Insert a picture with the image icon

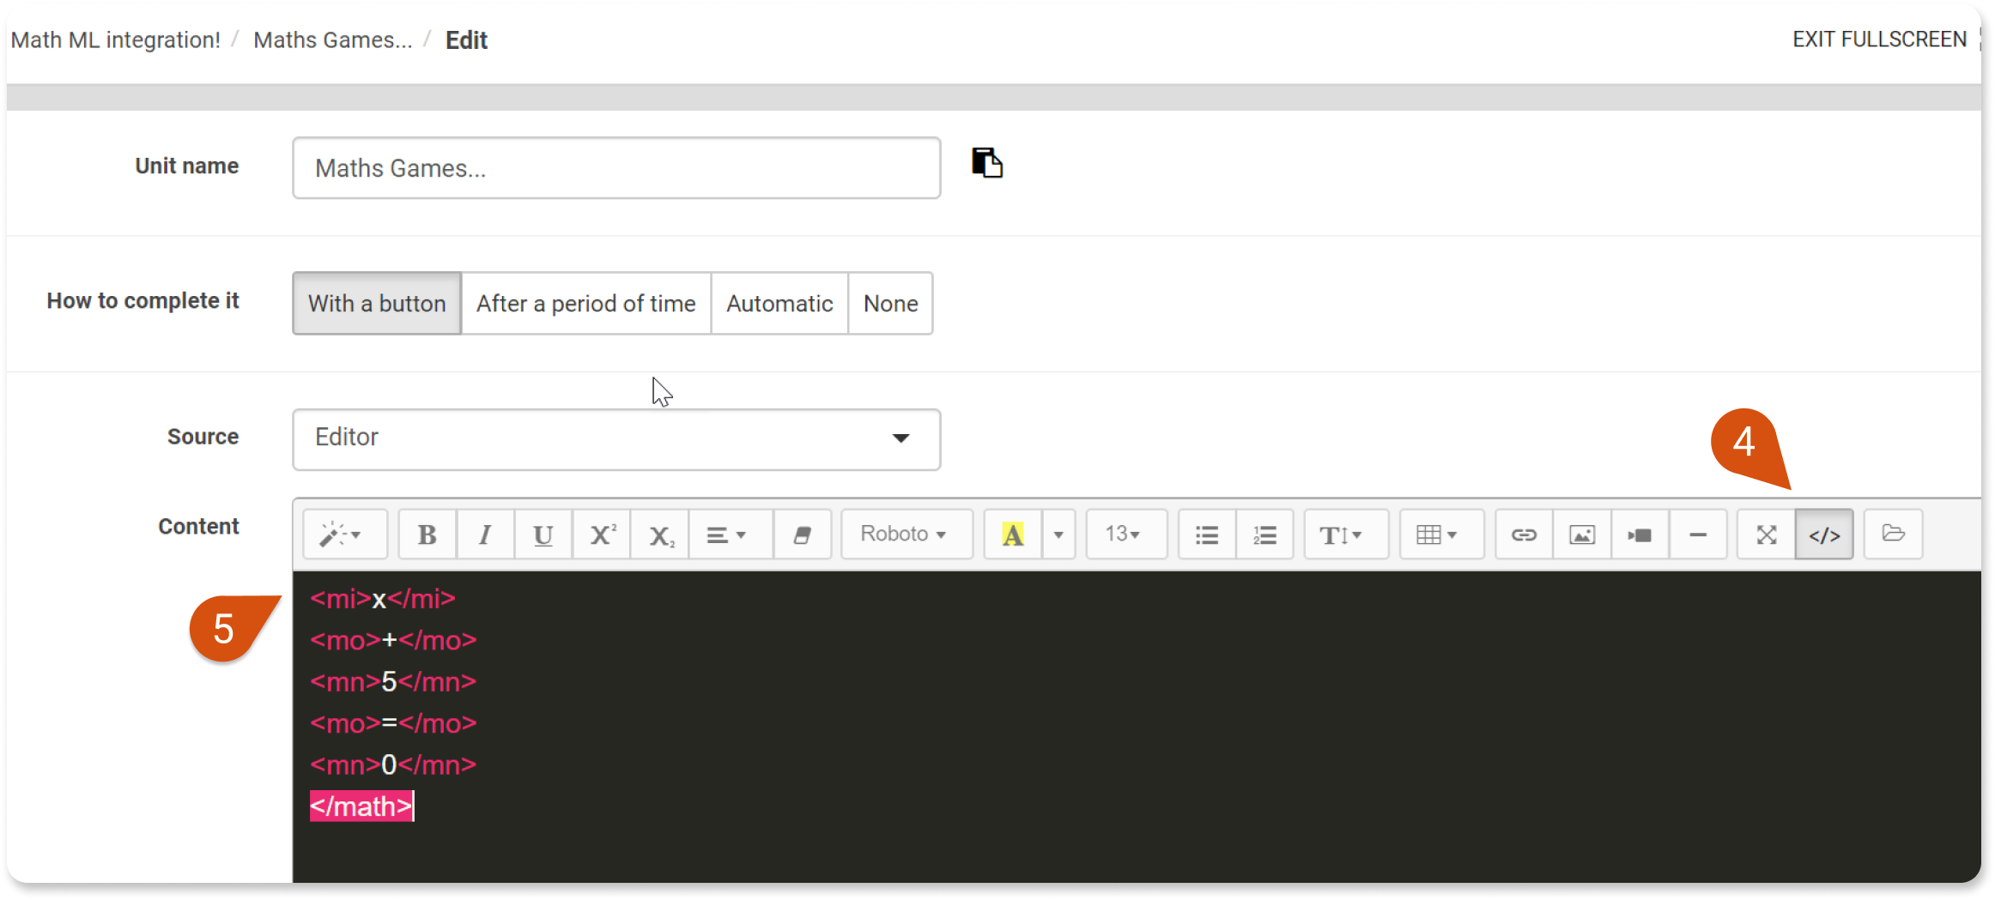click(x=1582, y=535)
